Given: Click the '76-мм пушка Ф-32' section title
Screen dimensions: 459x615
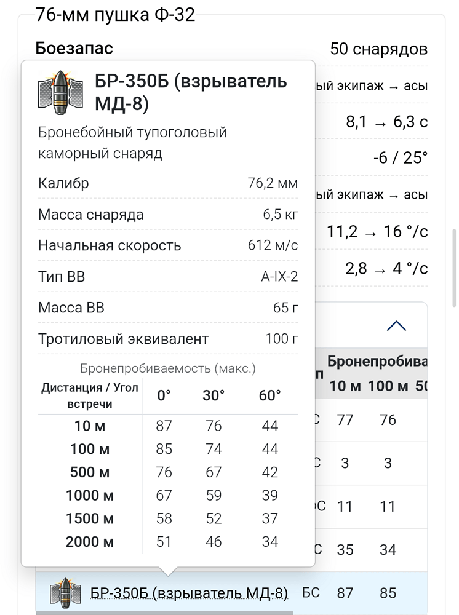Looking at the screenshot, I should [x=115, y=15].
